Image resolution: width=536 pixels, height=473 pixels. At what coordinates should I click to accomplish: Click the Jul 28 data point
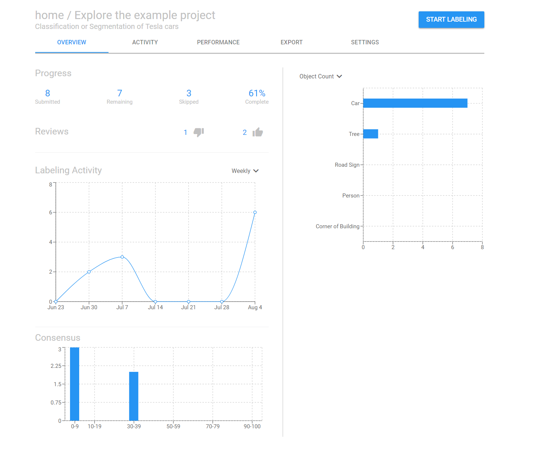222,302
